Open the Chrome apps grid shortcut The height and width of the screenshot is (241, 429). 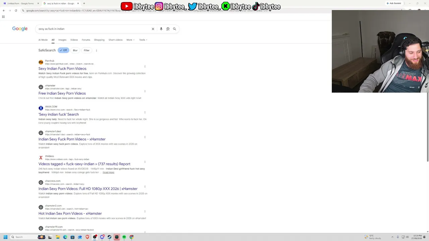[x=3, y=17]
